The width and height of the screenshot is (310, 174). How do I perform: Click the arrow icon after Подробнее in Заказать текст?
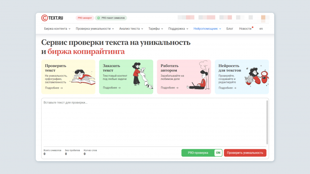click(119, 88)
